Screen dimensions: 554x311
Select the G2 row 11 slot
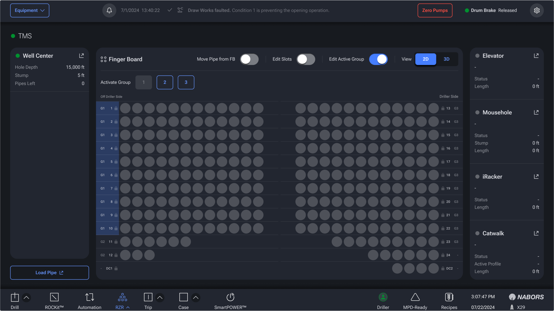click(x=187, y=242)
